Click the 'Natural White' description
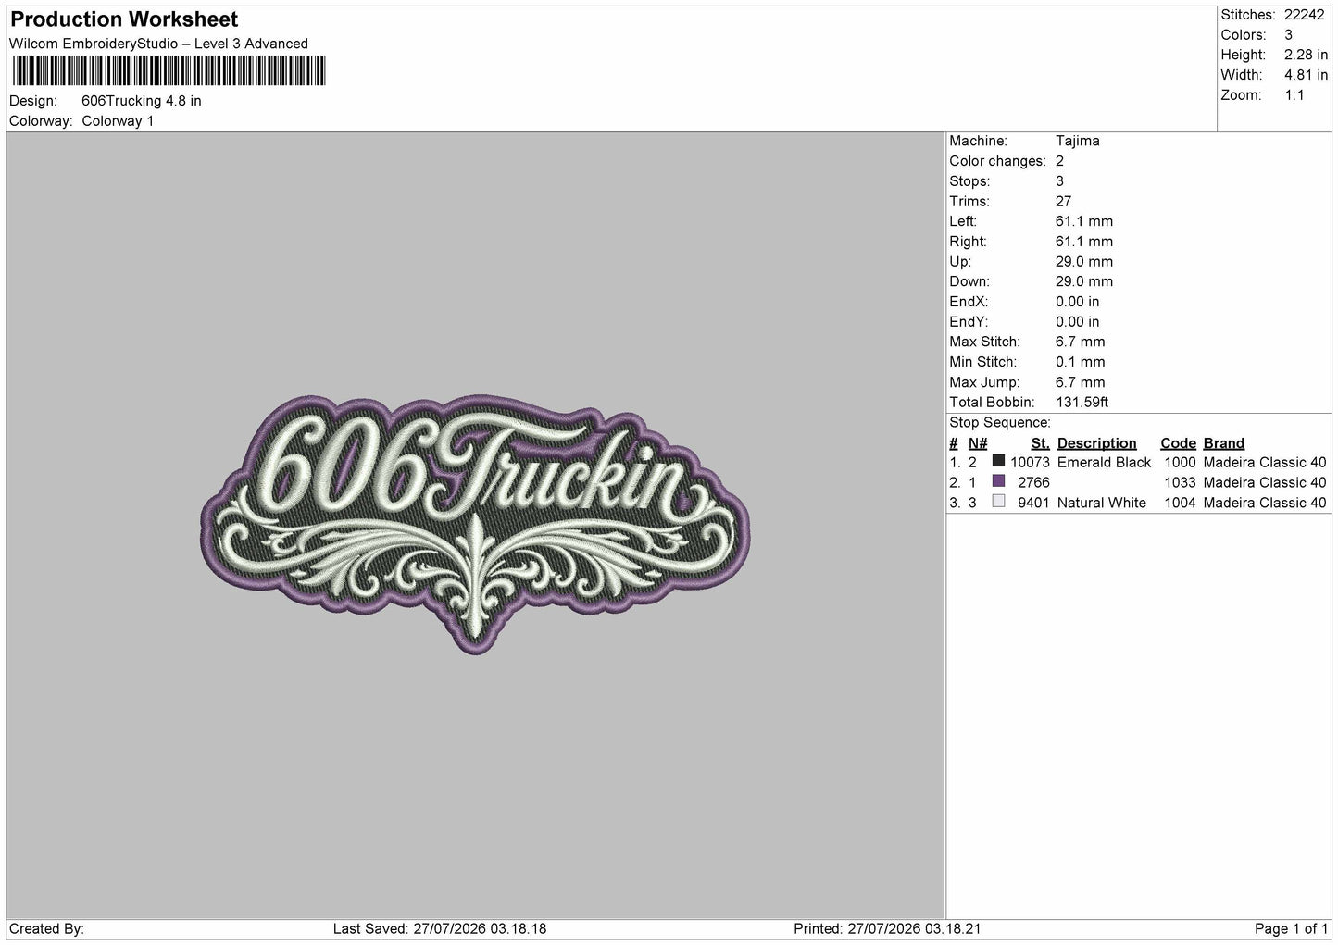 pyautogui.click(x=1101, y=503)
